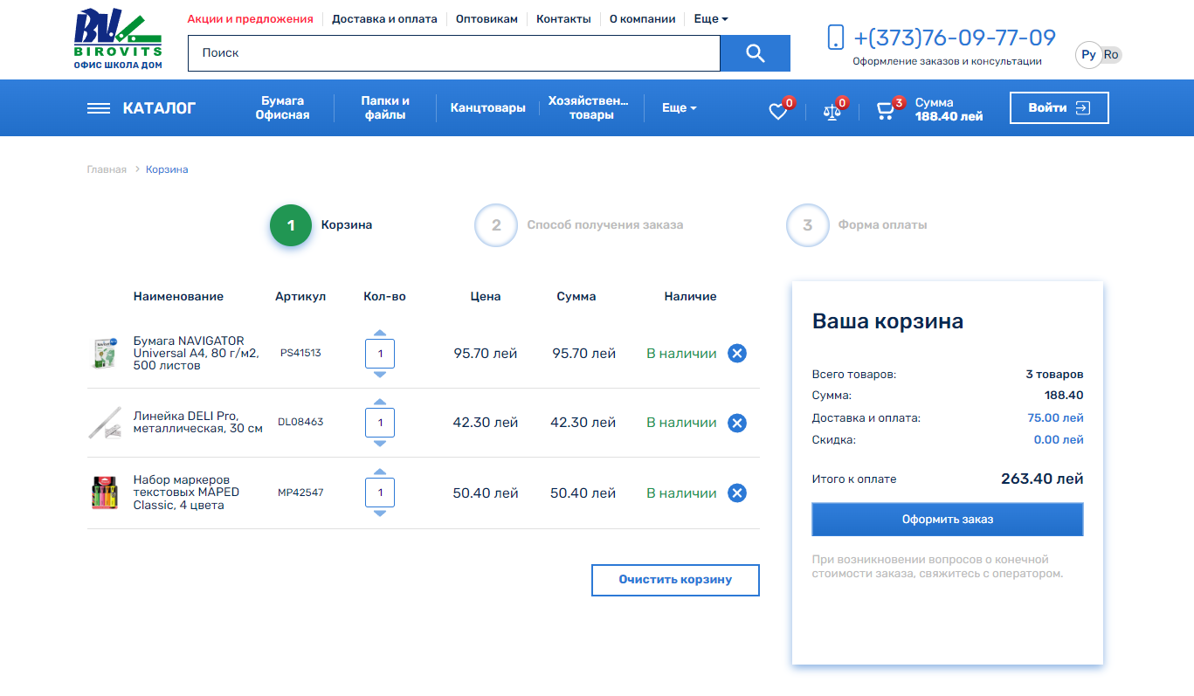Click article code PS41513
Image resolution: width=1194 pixels, height=696 pixels.
pyautogui.click(x=300, y=354)
